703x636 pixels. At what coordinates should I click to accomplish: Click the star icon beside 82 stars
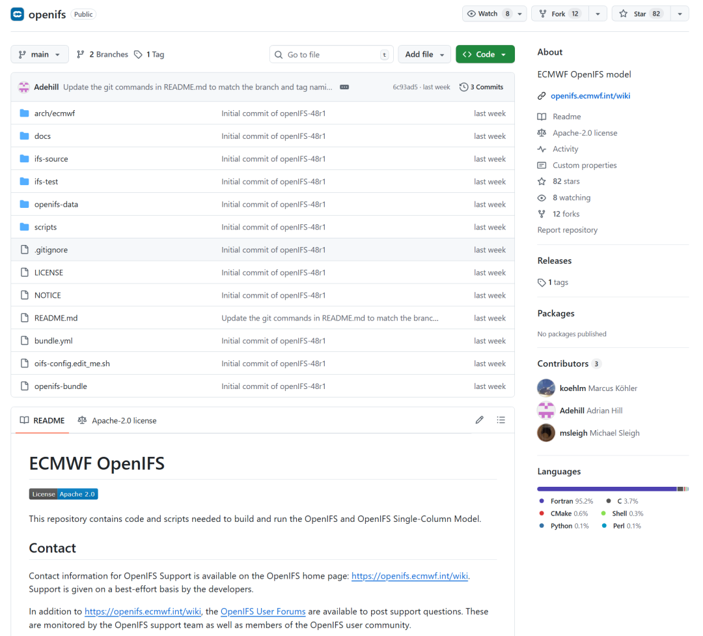(x=542, y=181)
